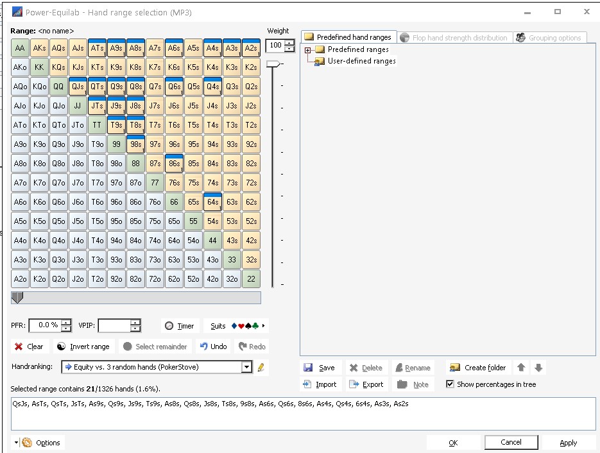The image size is (600, 453).
Task: Click the OK button
Action: pyautogui.click(x=454, y=443)
